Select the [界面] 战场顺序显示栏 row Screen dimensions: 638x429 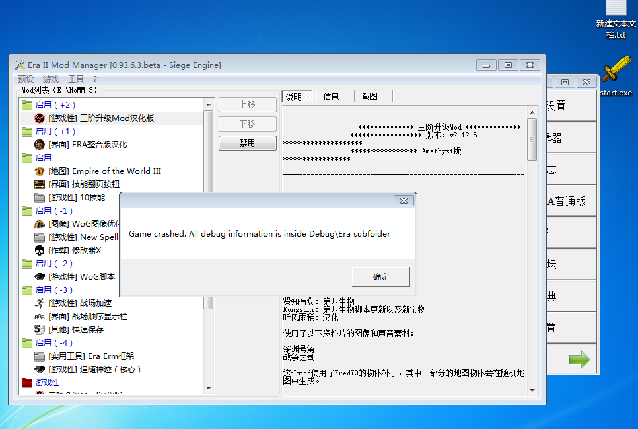[x=112, y=316]
